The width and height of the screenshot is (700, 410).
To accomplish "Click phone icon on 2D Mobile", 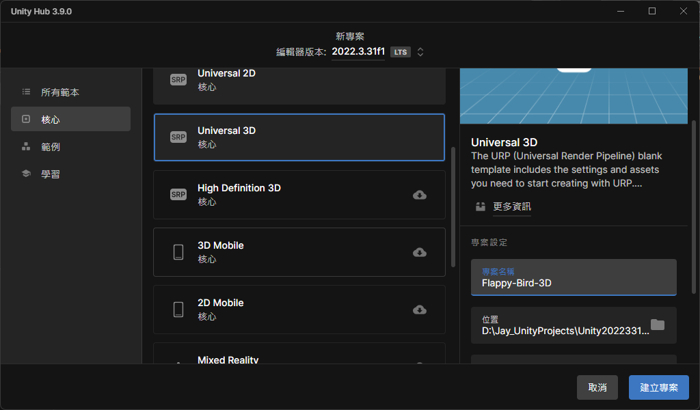I will point(178,310).
